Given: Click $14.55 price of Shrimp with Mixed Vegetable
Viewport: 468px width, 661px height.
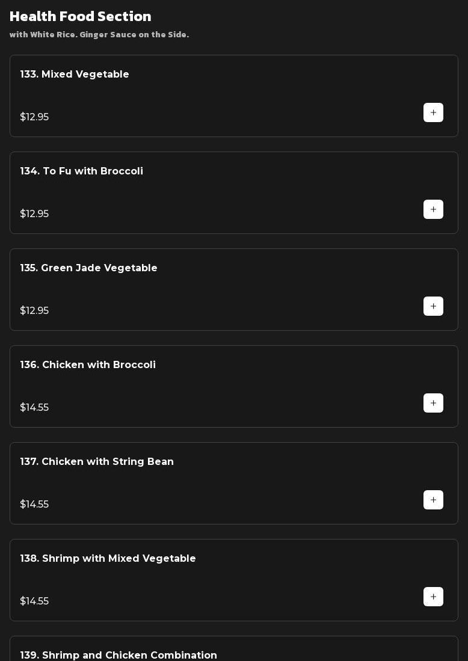Looking at the screenshot, I should 34,601.
